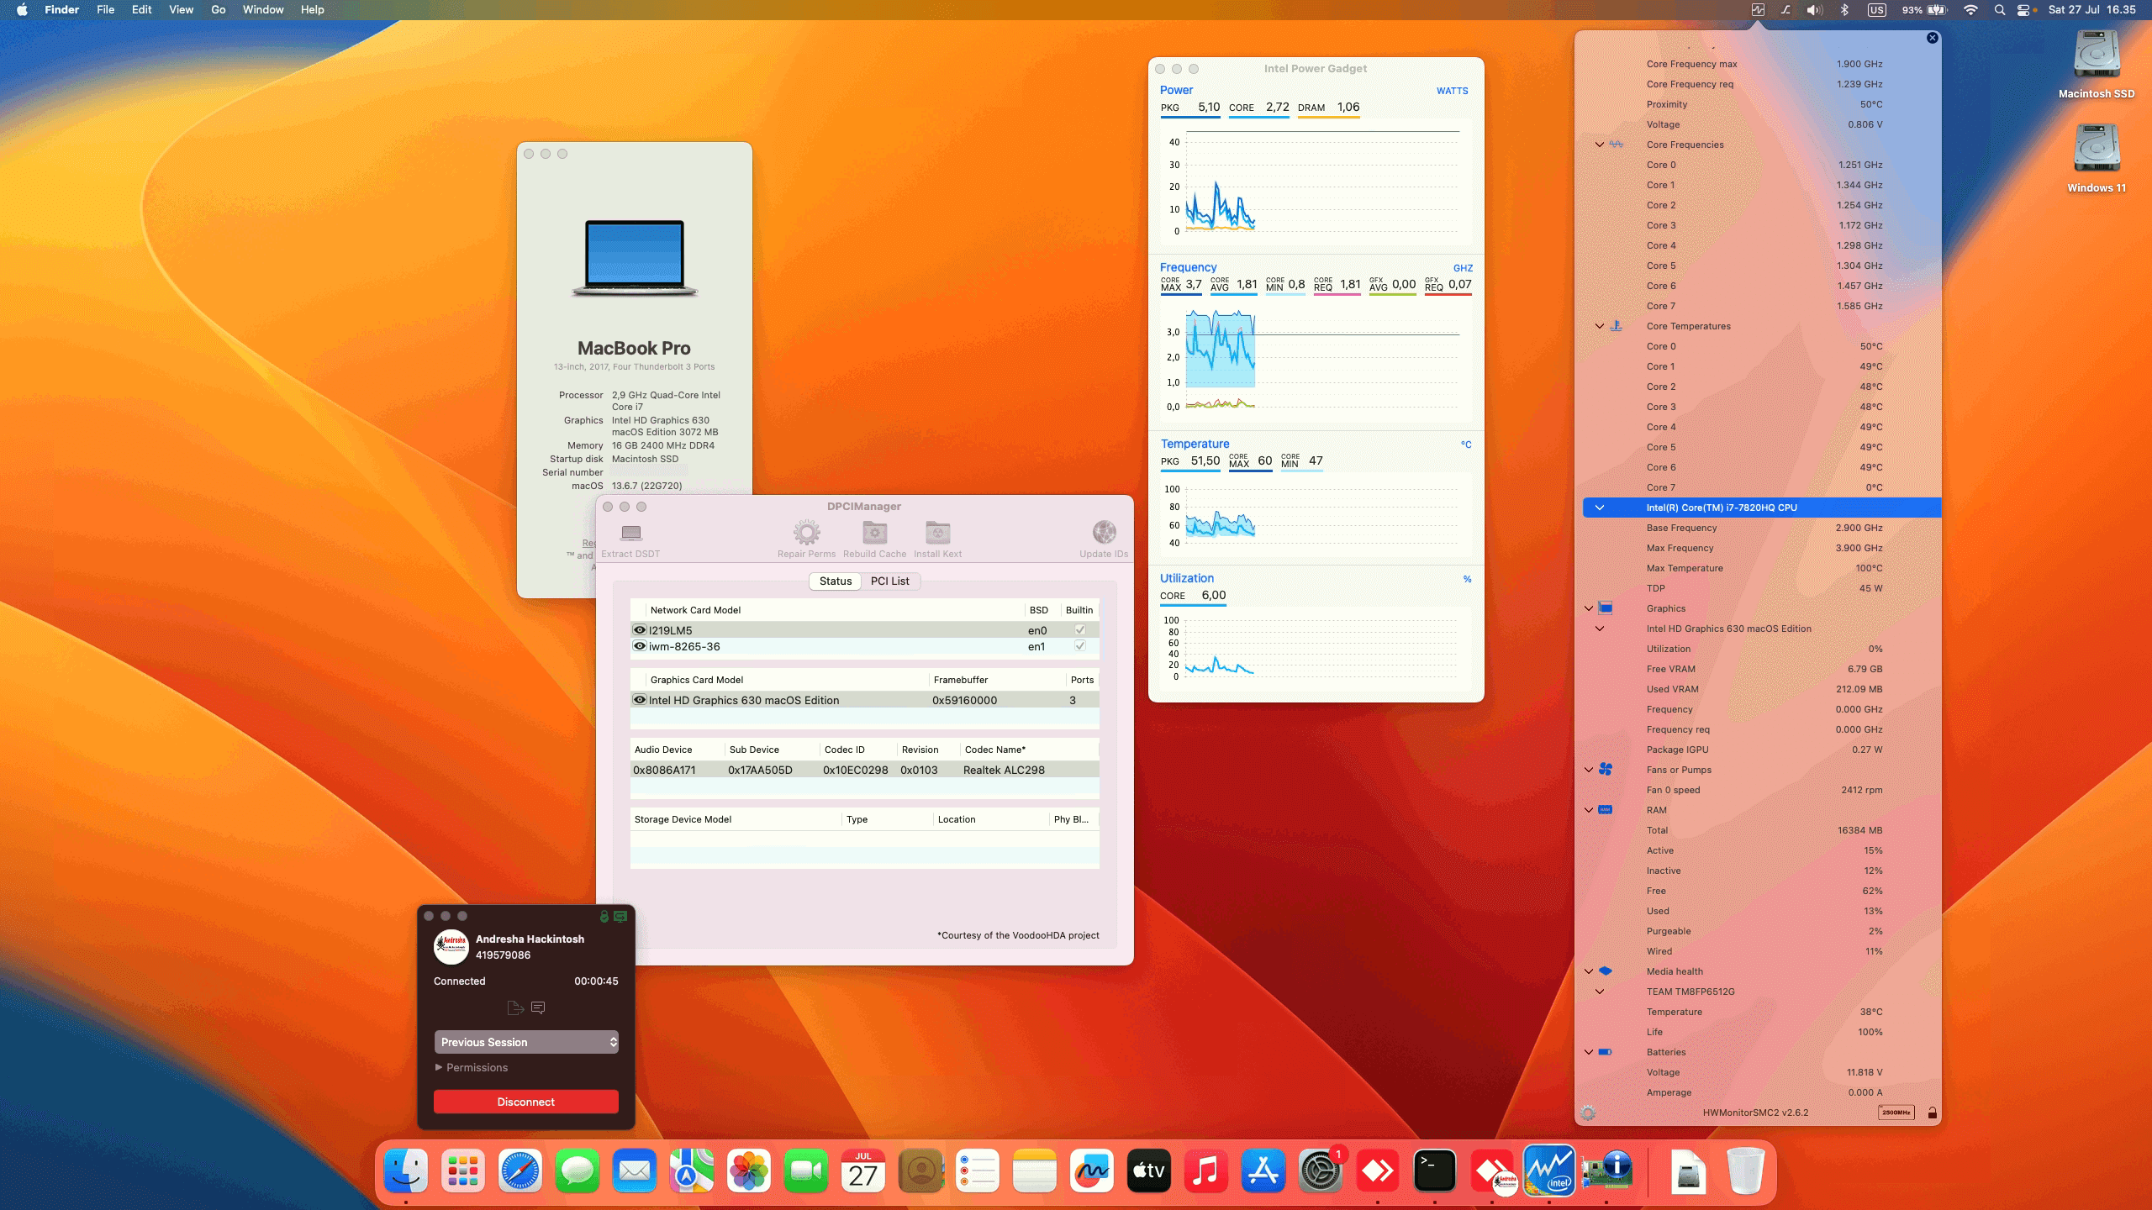Viewport: 2152px width, 1210px height.
Task: Open Macintosh SSD drive on desktop
Action: [2097, 65]
